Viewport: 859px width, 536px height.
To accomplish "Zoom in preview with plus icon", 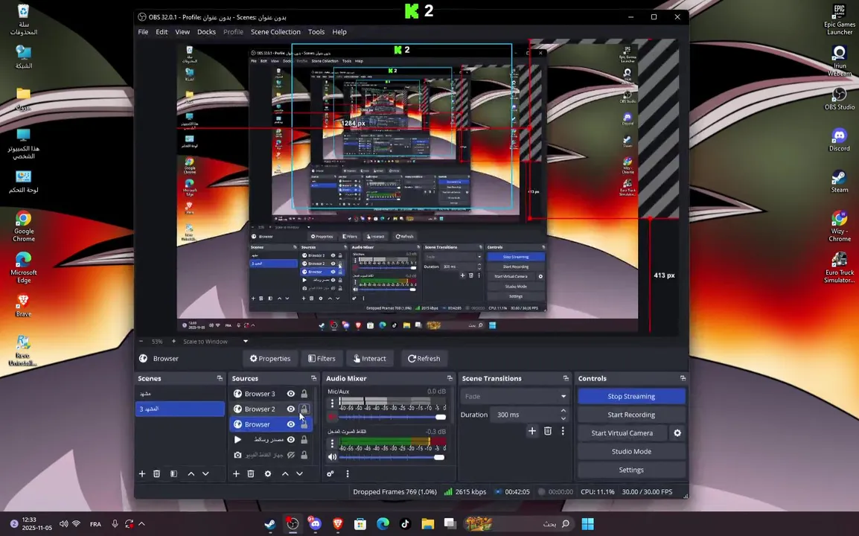I will [x=173, y=341].
